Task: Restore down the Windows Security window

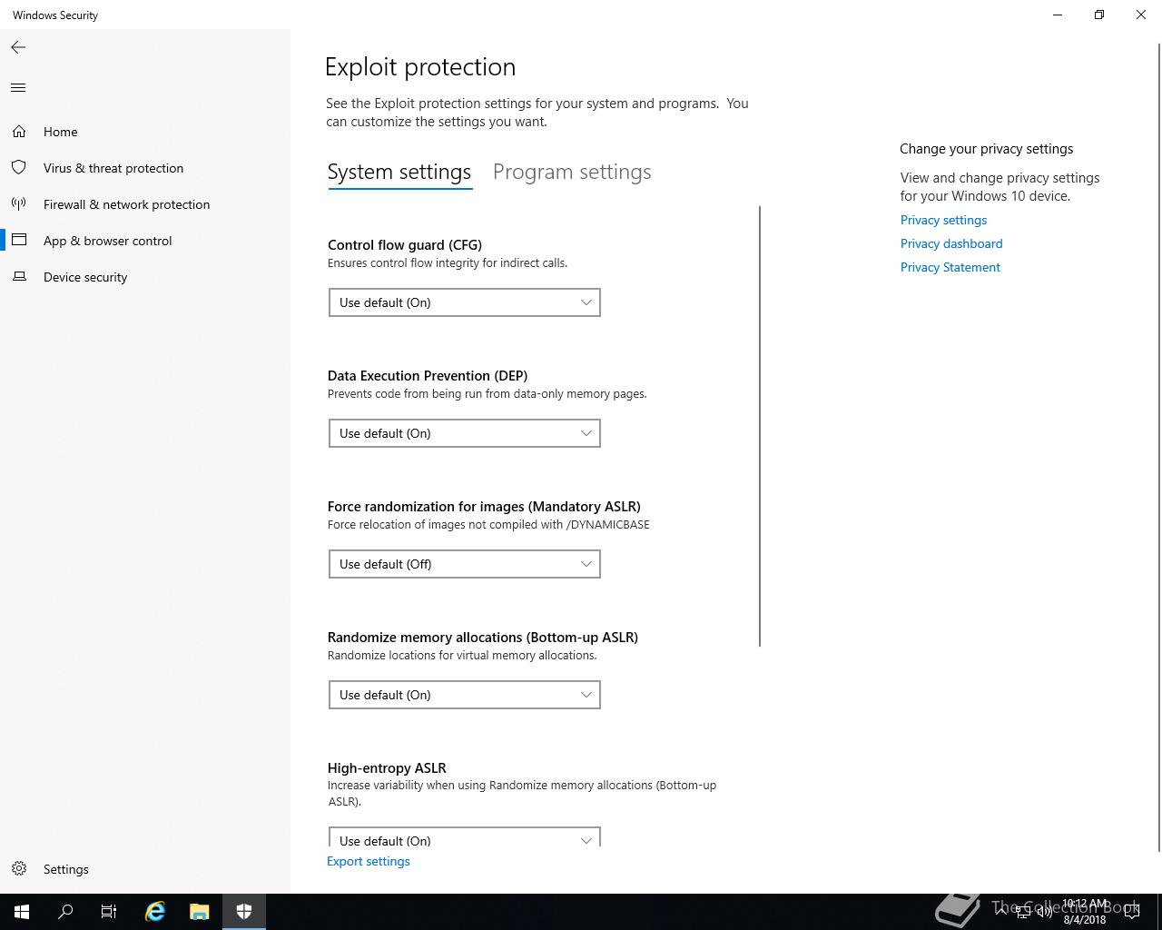Action: (x=1099, y=15)
